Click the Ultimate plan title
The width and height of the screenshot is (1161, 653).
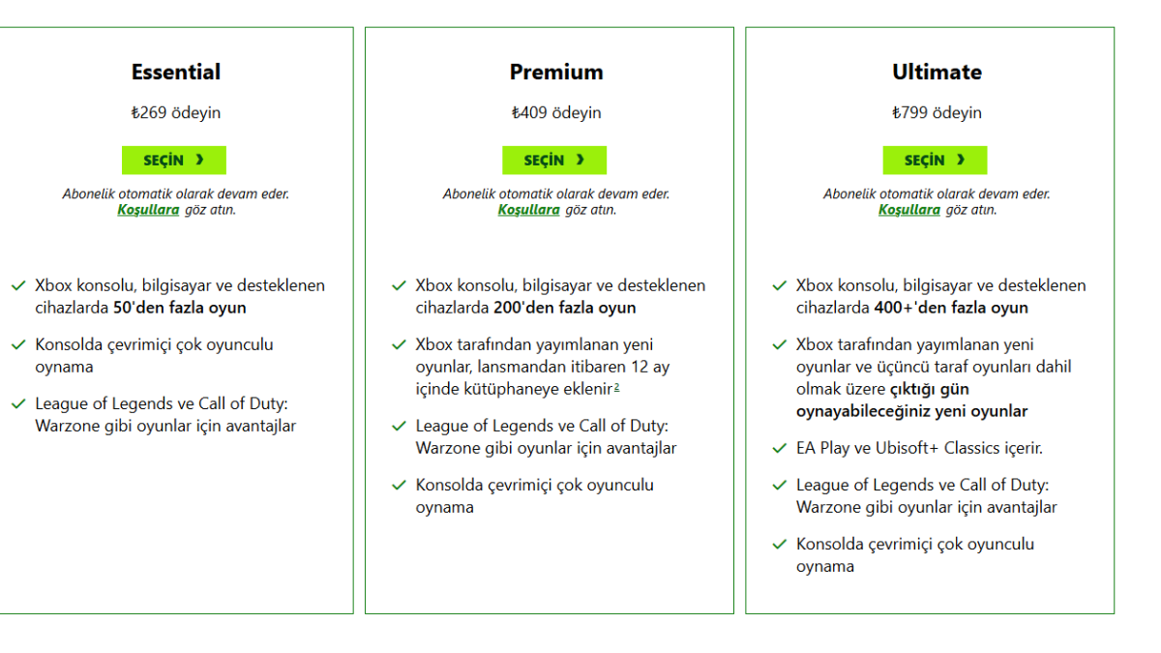[x=937, y=73]
